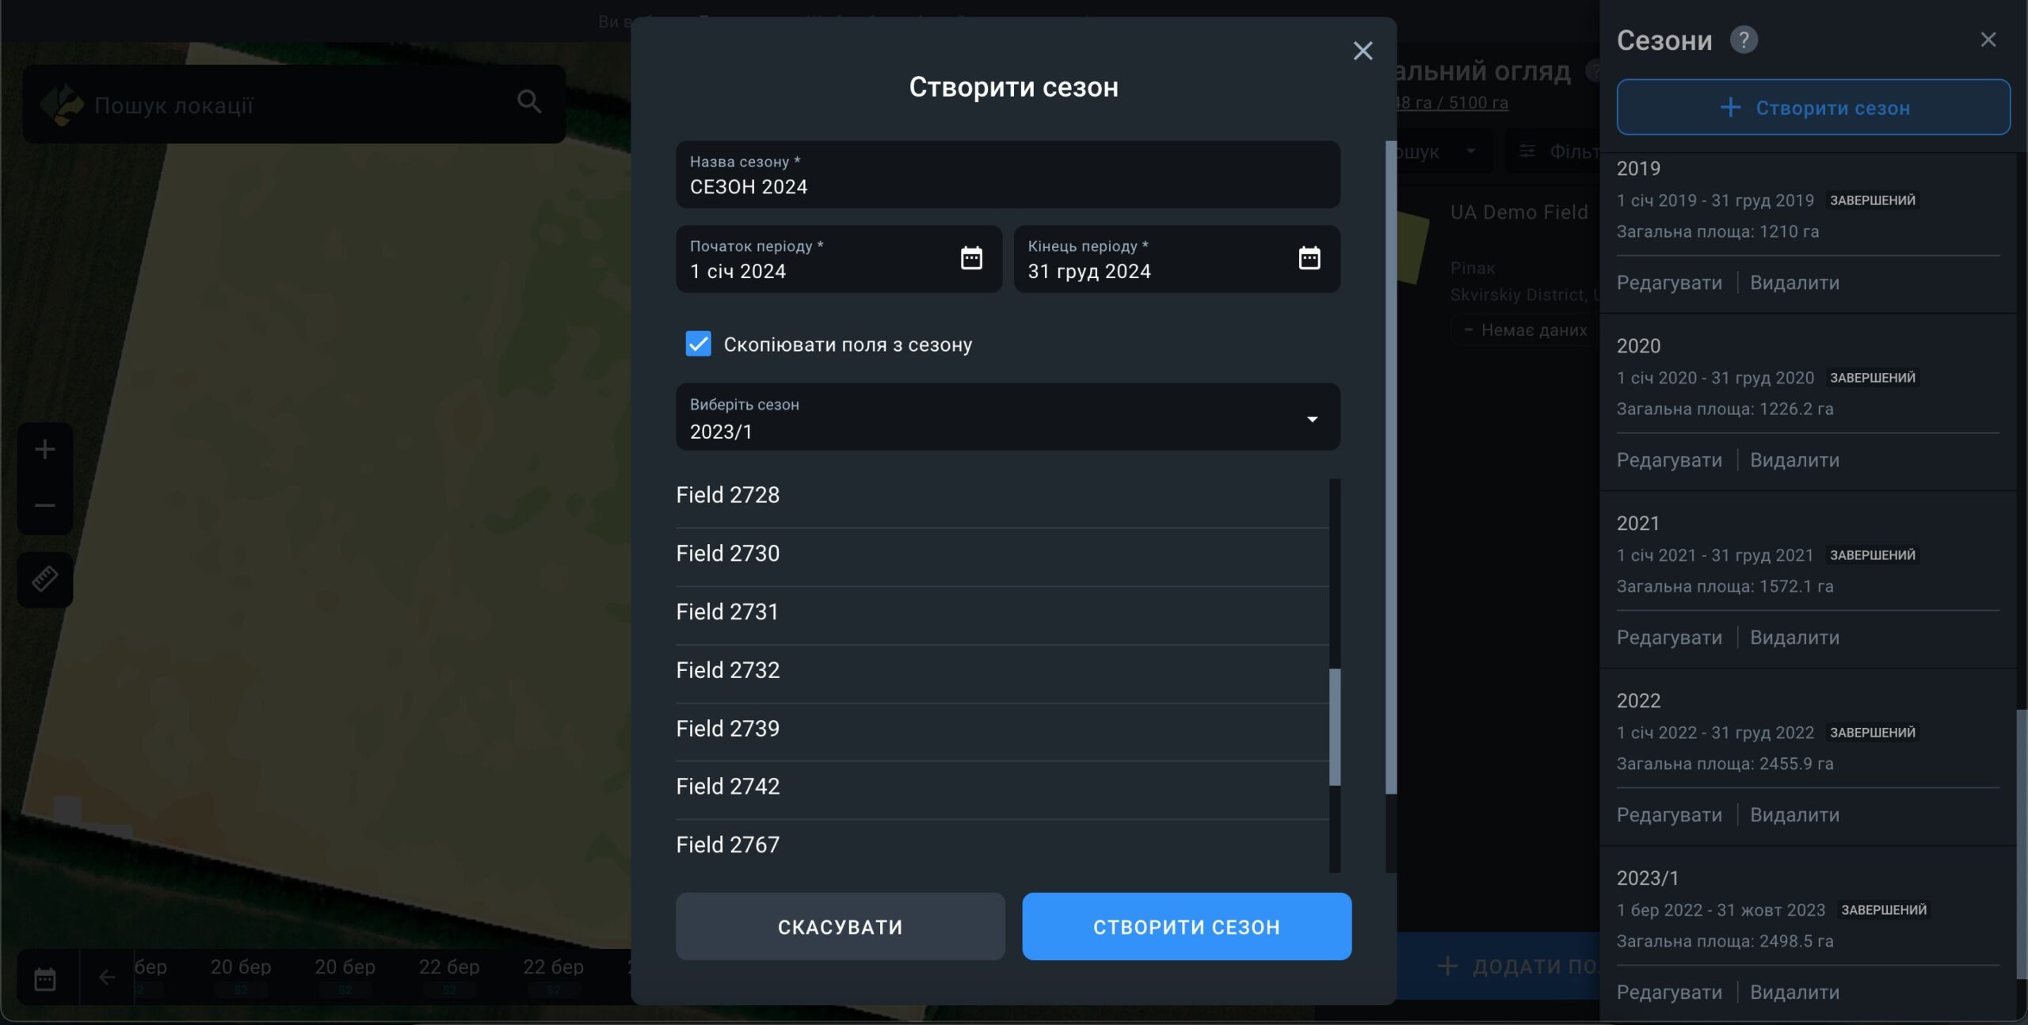Click the Seasons help question mark icon
The width and height of the screenshot is (2028, 1025).
(x=1743, y=40)
